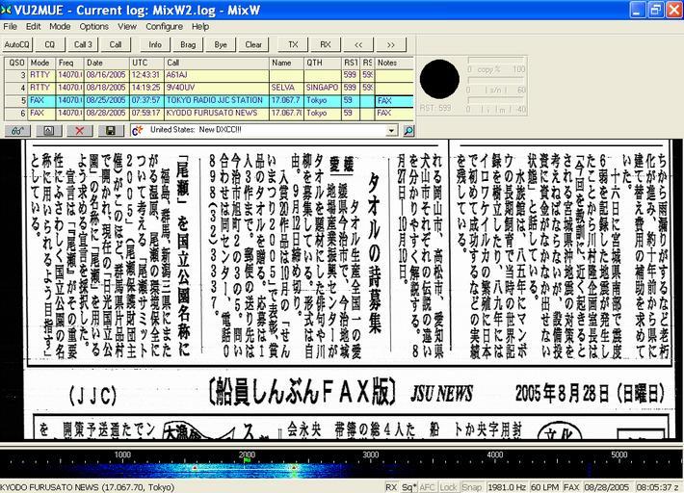Expand the DXCC info dropdown arrow
Viewport: 684px width, 493px height.
391,130
